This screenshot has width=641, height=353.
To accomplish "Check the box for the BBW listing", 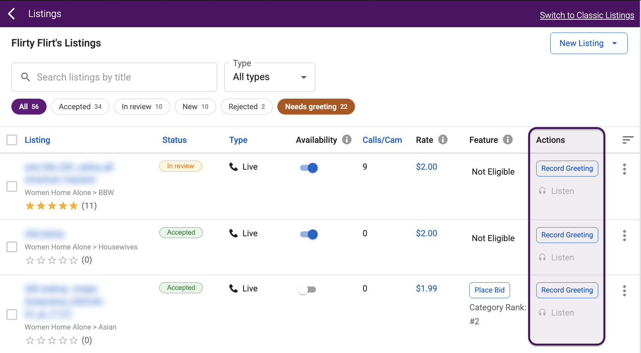I will 12,186.
